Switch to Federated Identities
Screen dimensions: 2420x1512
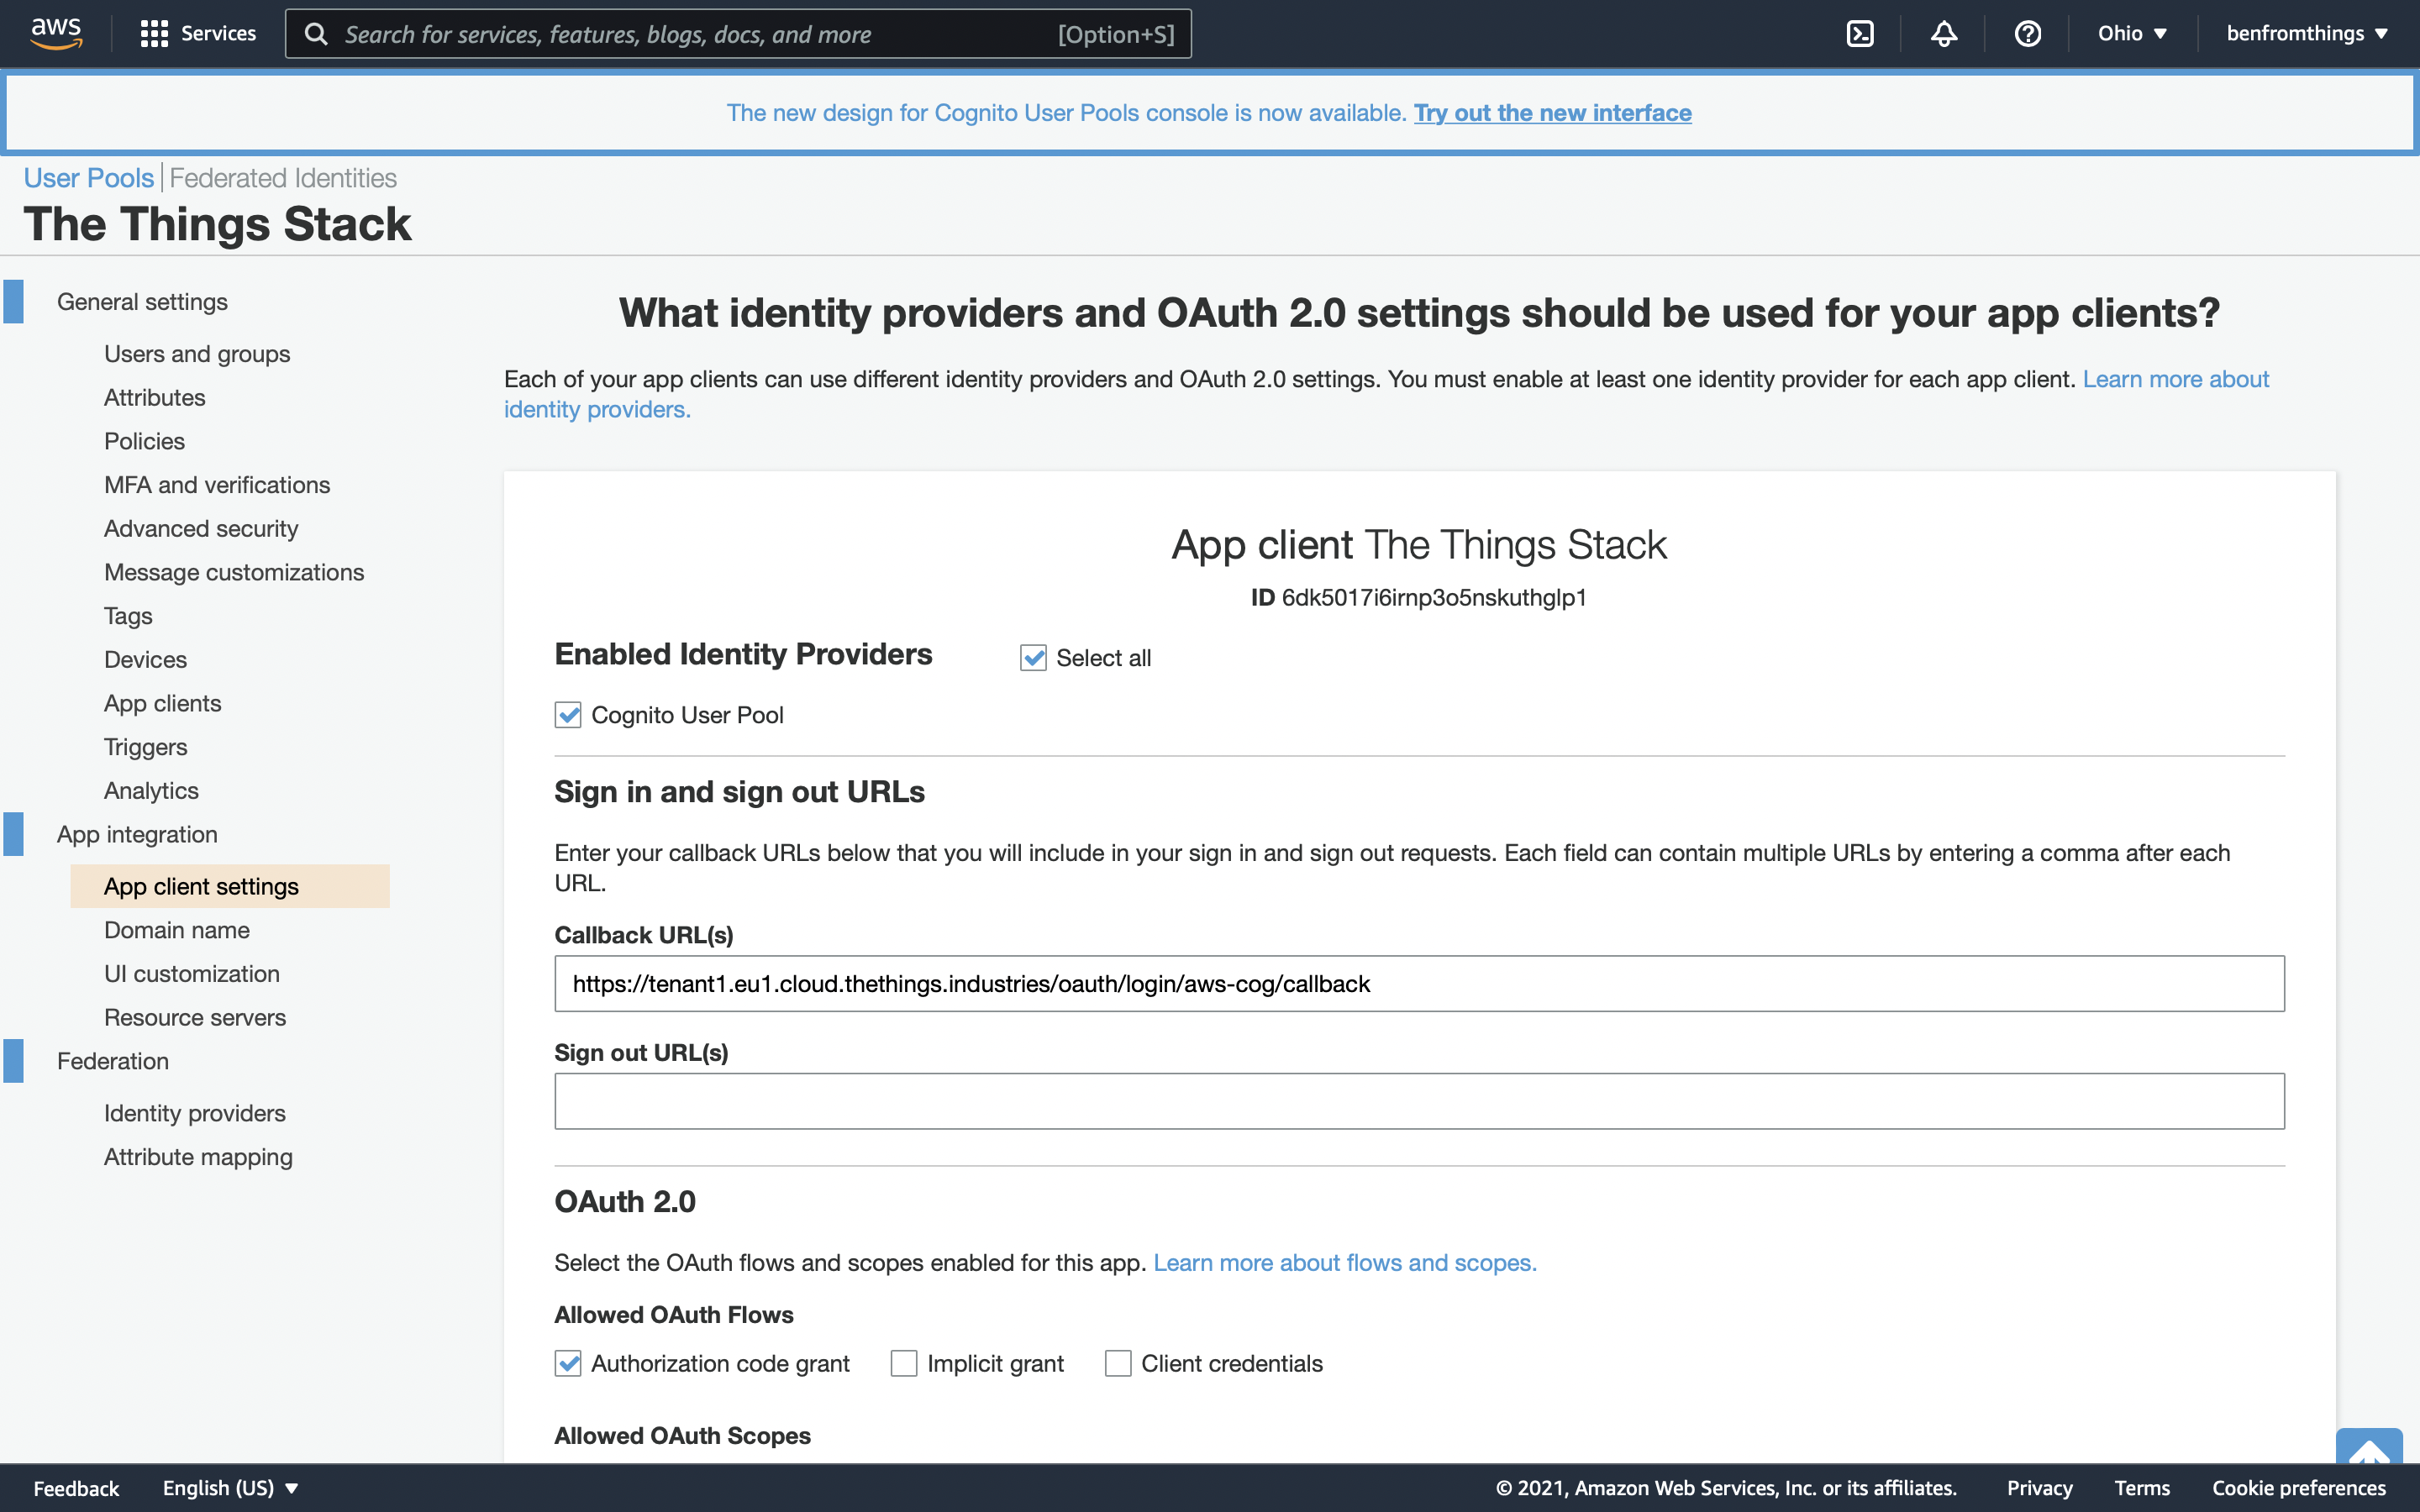pos(283,178)
